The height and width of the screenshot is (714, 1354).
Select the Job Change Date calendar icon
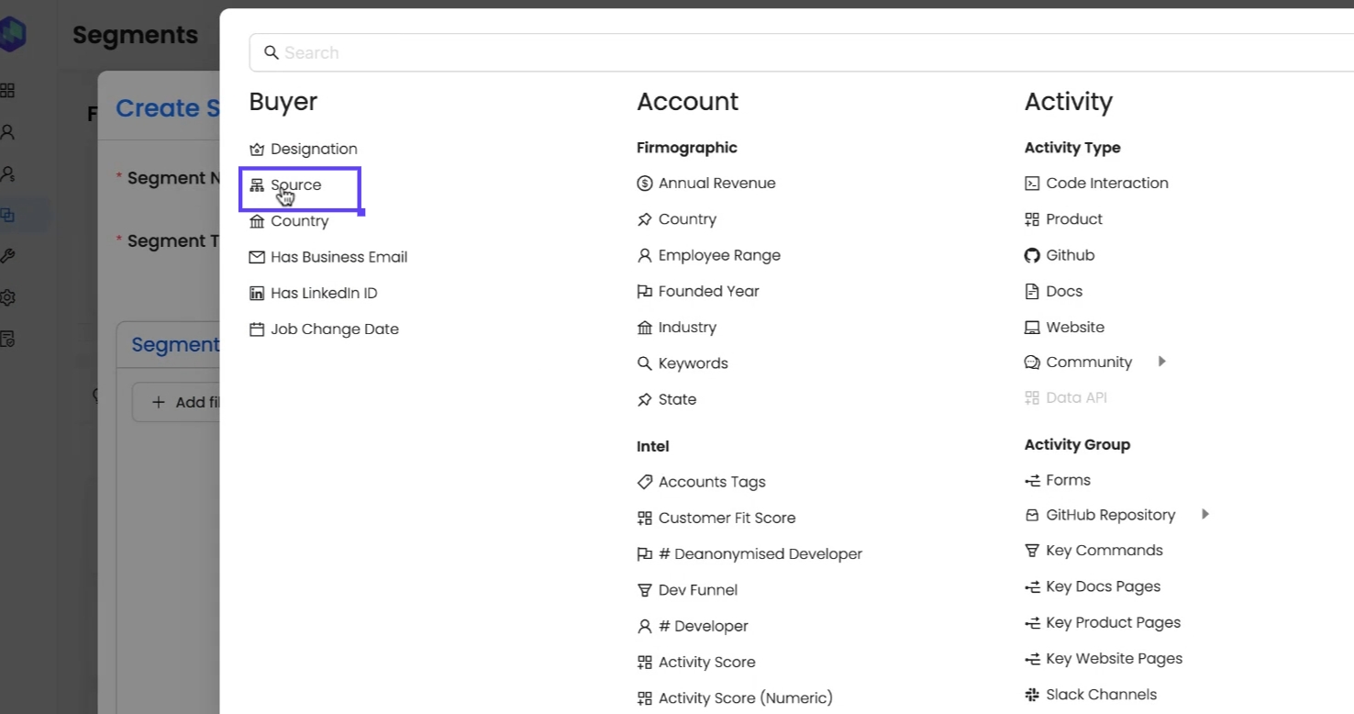(257, 329)
